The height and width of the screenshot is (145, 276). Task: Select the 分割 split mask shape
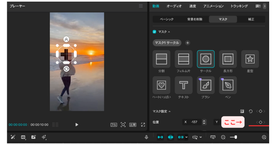point(161,59)
